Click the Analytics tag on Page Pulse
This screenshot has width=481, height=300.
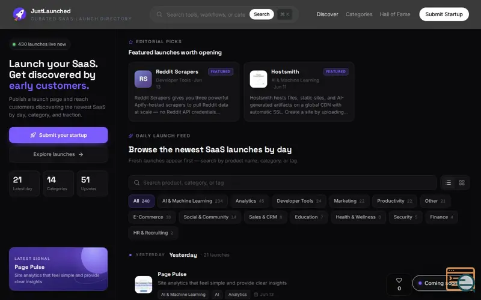pos(237,295)
